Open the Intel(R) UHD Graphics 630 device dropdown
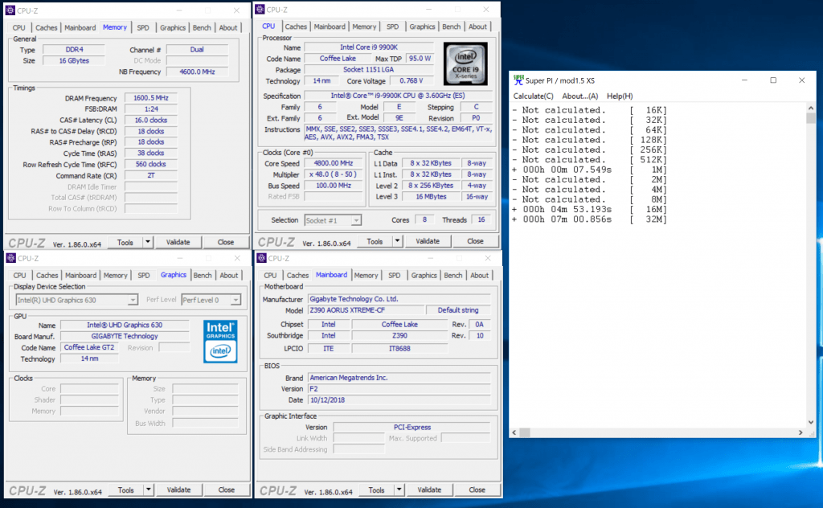 point(133,300)
